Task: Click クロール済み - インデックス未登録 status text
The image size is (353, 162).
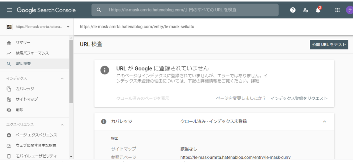Action: (x=214, y=121)
